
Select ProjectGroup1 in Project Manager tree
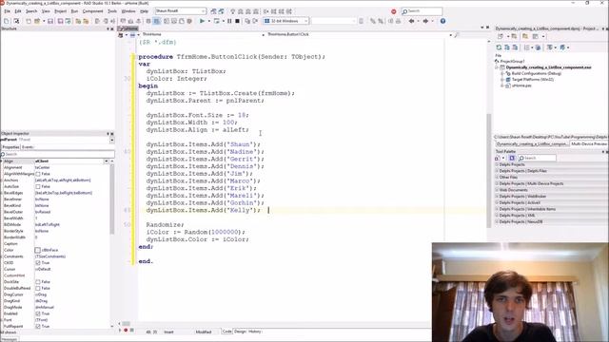(x=512, y=61)
